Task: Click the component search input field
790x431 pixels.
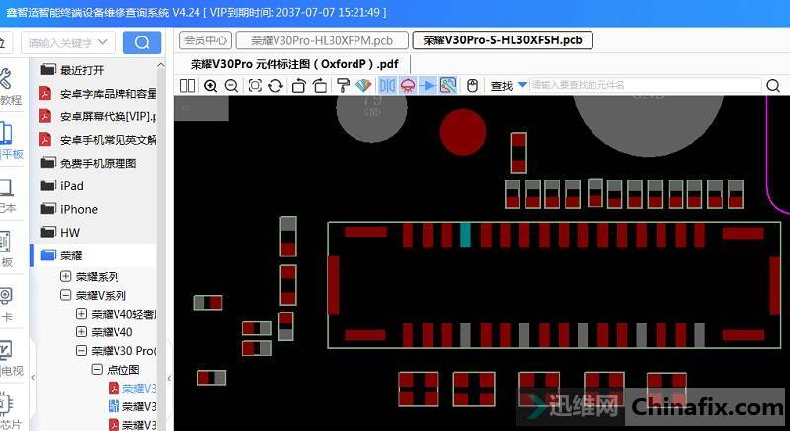Action: click(x=632, y=86)
